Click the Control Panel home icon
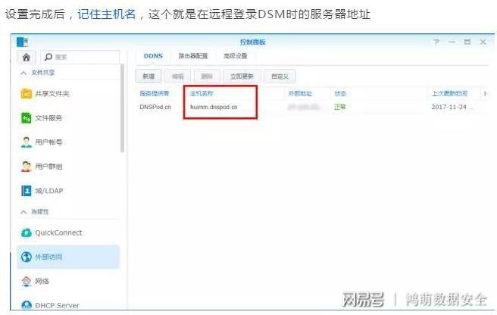Screen dimensions: 497x315 [27, 57]
